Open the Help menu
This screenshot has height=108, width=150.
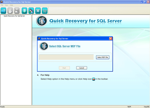tap(11, 5)
